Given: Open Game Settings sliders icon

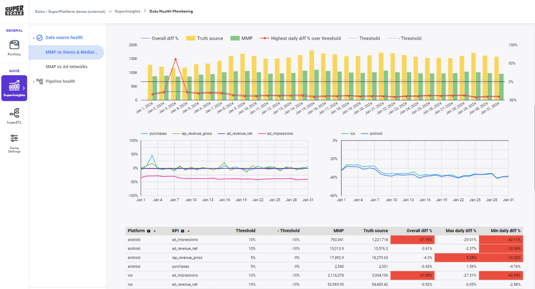Looking at the screenshot, I should pos(14,137).
